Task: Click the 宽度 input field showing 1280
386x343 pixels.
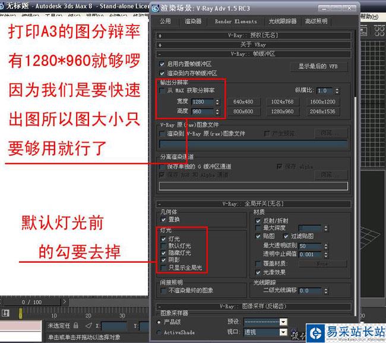Action: (203, 102)
